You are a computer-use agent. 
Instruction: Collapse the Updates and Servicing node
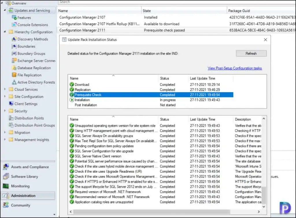point(5,10)
